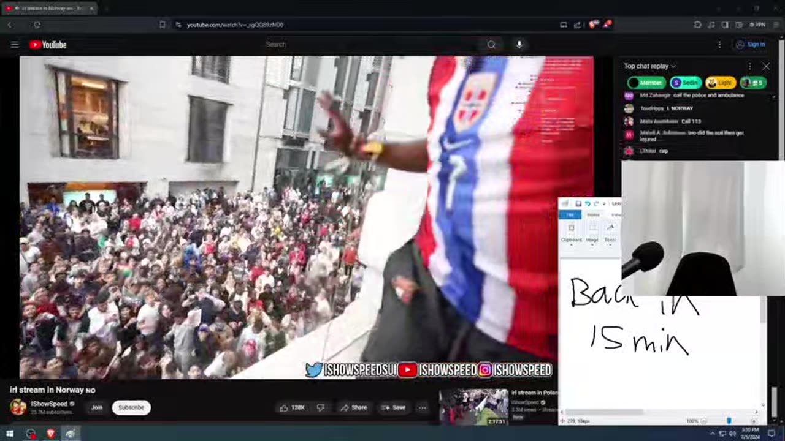Close the chat replay panel
The height and width of the screenshot is (441, 785).
[x=766, y=66]
